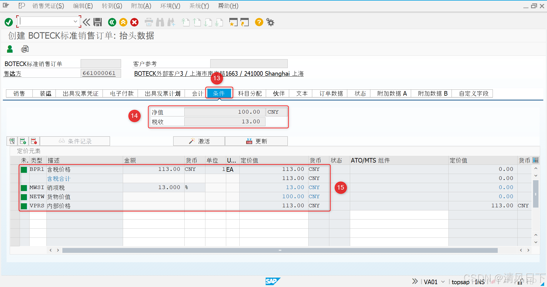Switch to the 科目分配 tab
547x287 pixels.
(x=250, y=93)
